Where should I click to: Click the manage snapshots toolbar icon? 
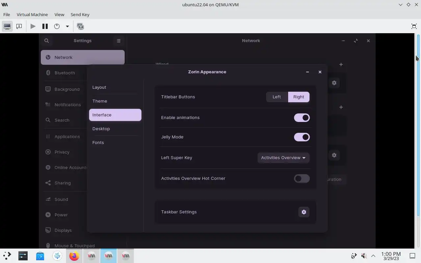point(80,26)
